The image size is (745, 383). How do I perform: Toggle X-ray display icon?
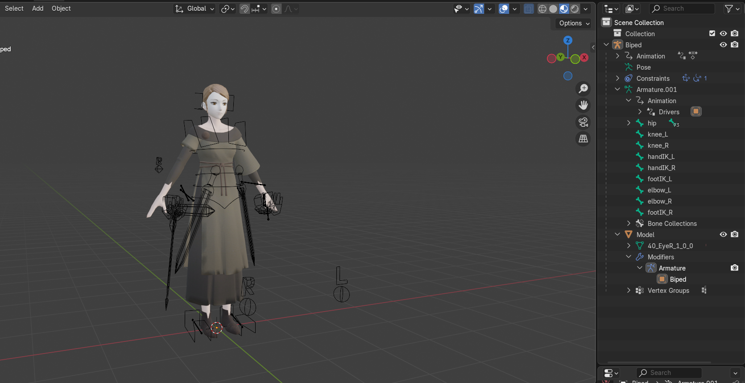click(x=529, y=9)
